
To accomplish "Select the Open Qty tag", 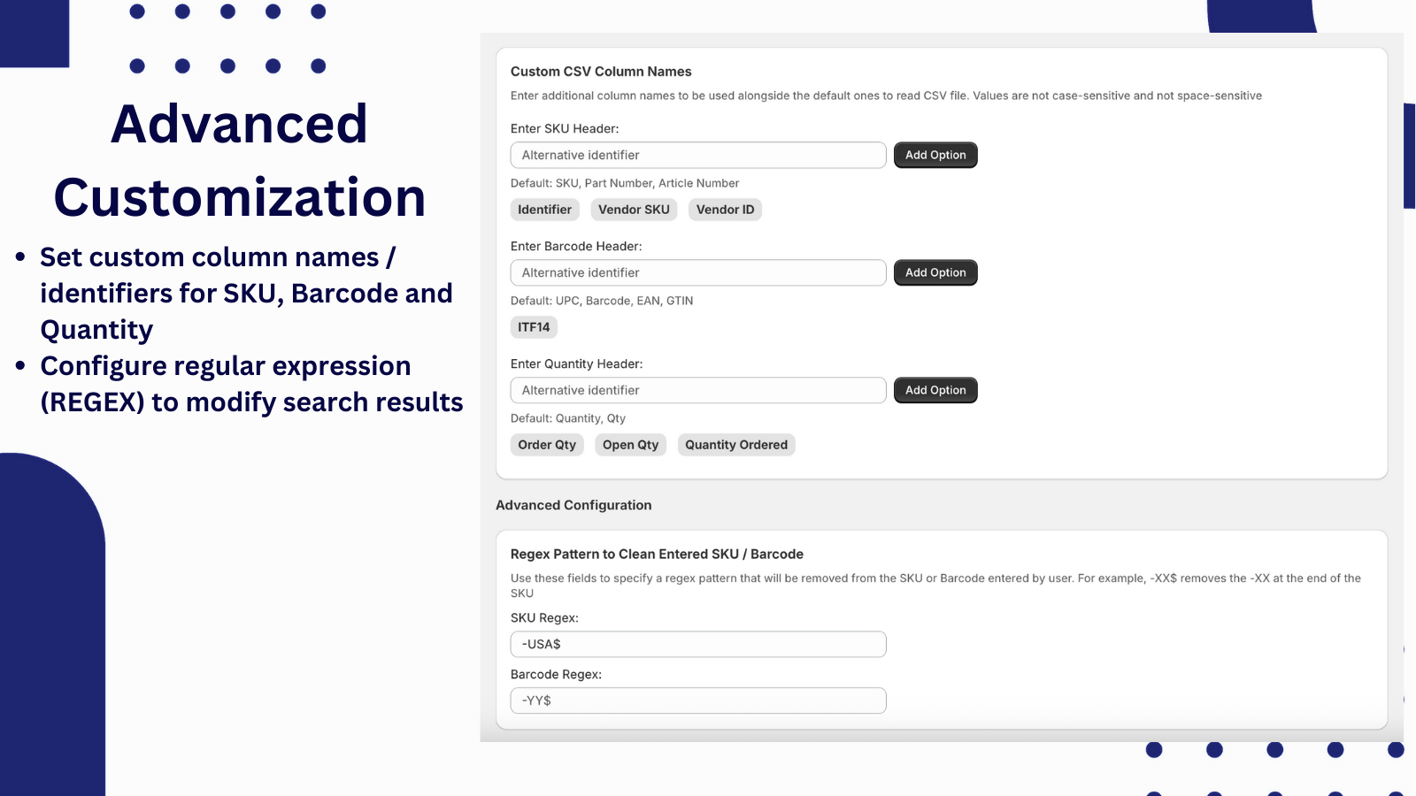I will (x=630, y=445).
